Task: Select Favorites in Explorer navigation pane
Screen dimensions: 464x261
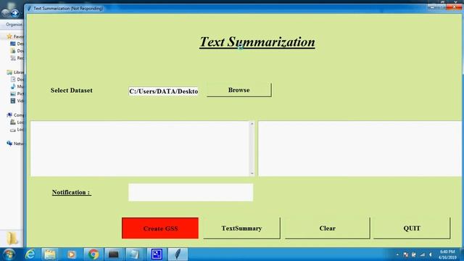Action: (15, 36)
